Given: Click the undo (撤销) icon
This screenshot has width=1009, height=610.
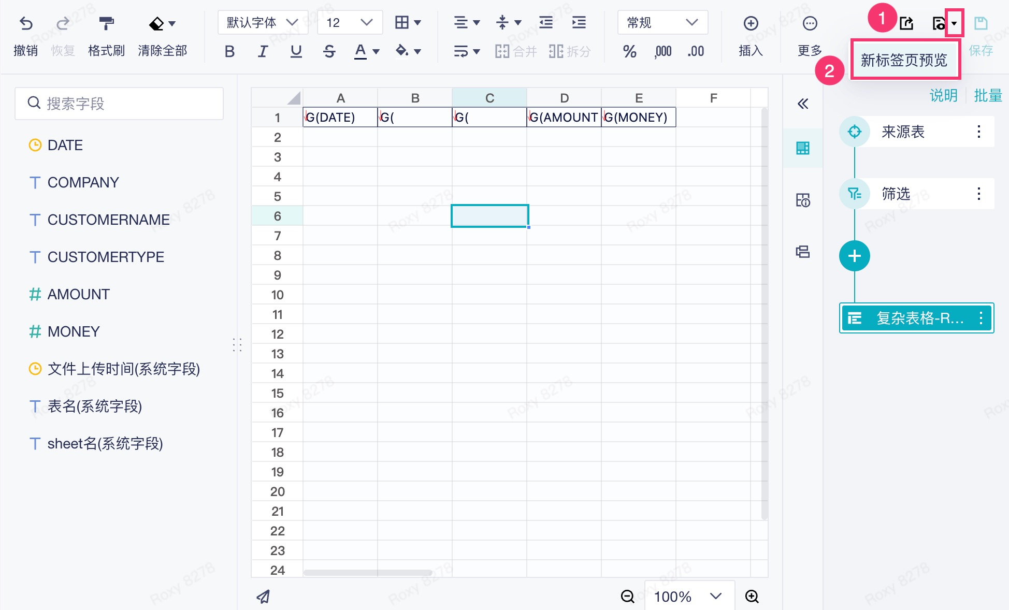Looking at the screenshot, I should (x=26, y=24).
